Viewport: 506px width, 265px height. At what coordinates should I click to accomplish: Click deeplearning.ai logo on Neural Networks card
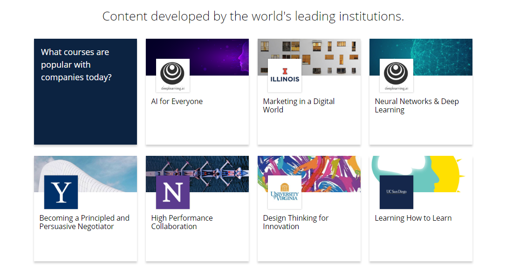point(396,76)
